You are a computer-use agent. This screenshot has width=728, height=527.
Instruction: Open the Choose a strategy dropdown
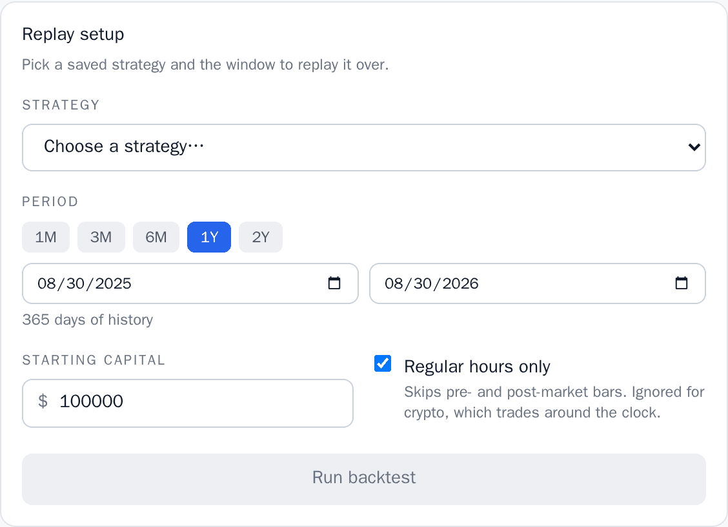point(364,148)
